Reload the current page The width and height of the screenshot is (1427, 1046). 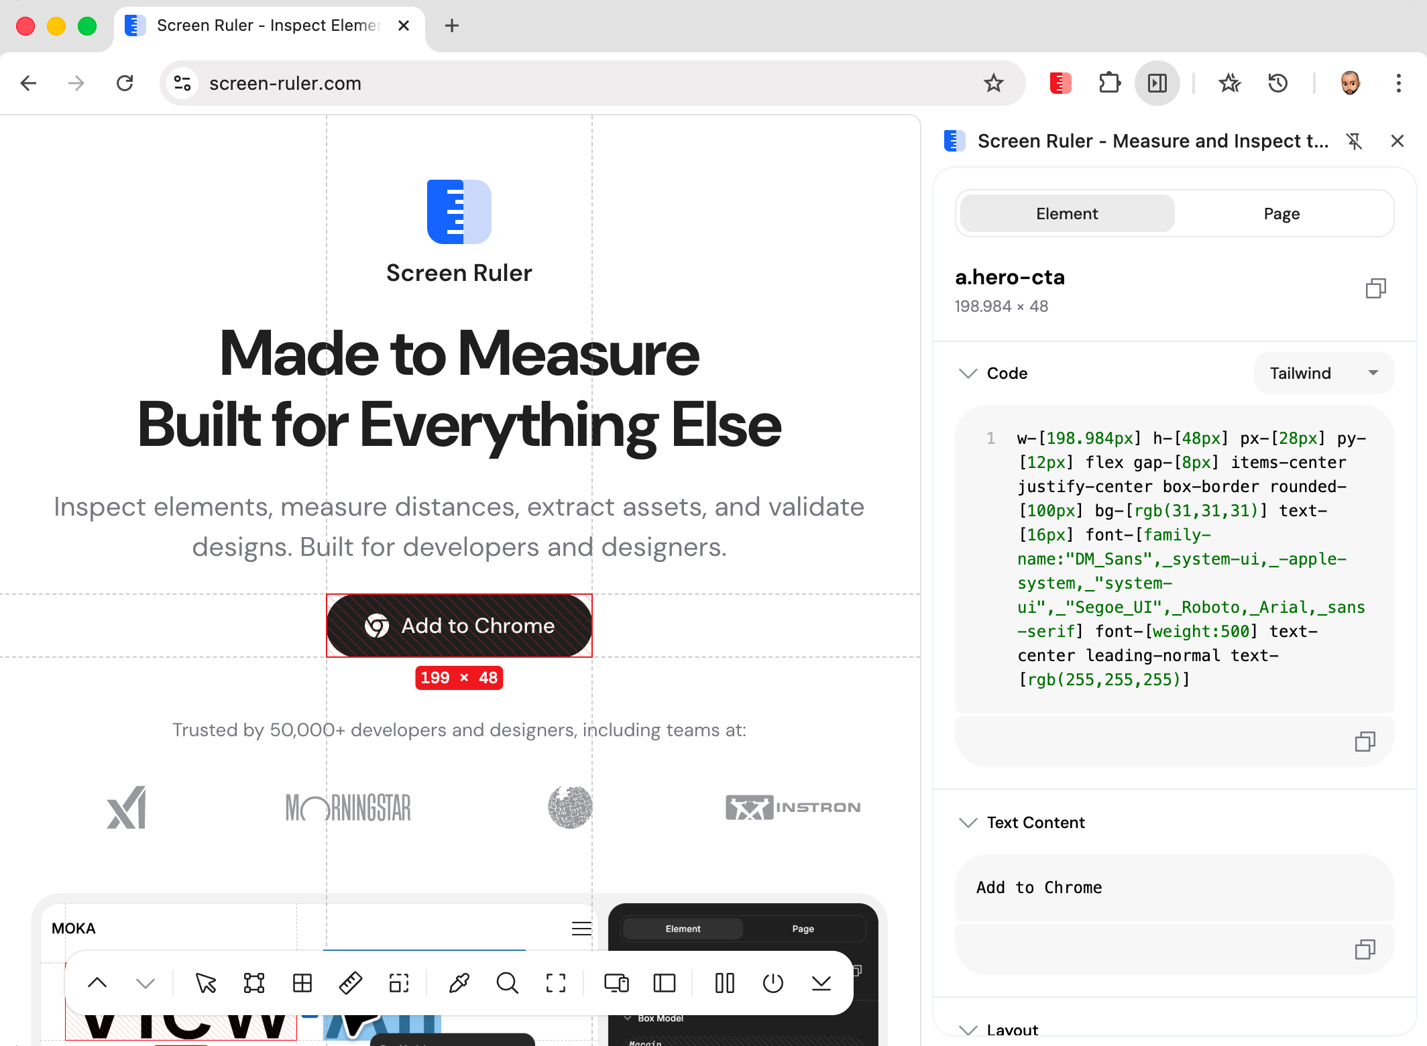[x=125, y=83]
